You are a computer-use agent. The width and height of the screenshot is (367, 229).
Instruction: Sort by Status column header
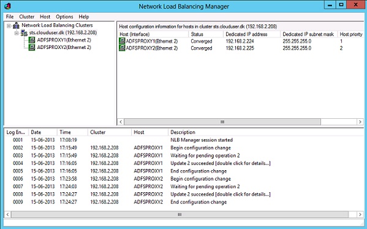[x=206, y=34]
